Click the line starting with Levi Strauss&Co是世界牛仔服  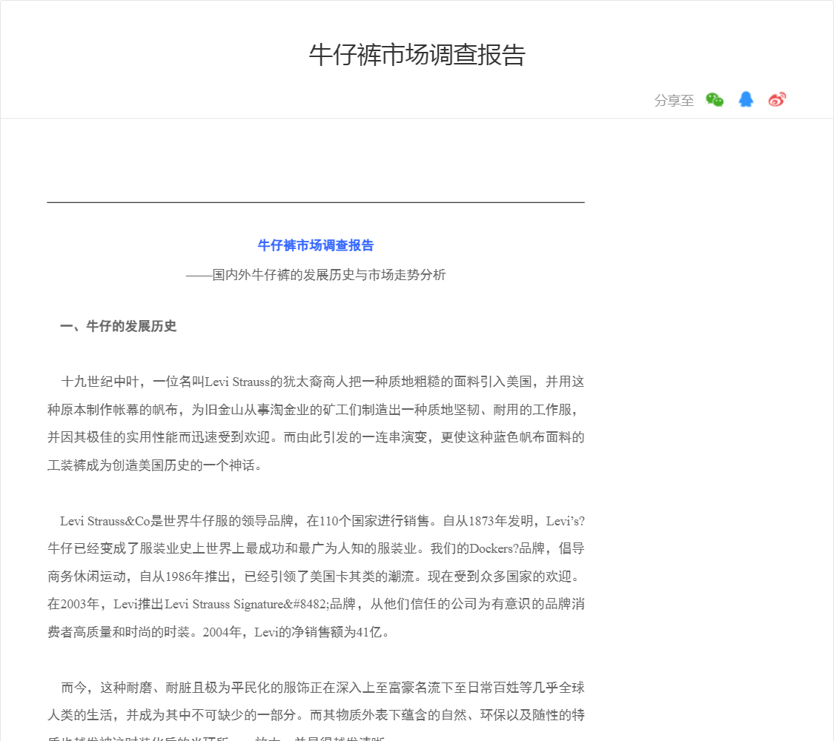point(322,521)
